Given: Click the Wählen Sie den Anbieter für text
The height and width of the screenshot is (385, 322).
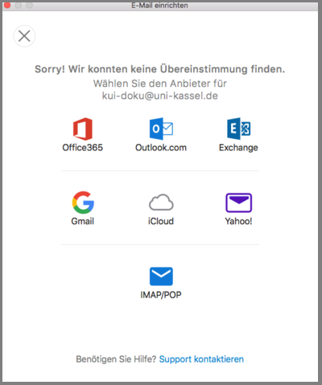Looking at the screenshot, I should click(160, 84).
